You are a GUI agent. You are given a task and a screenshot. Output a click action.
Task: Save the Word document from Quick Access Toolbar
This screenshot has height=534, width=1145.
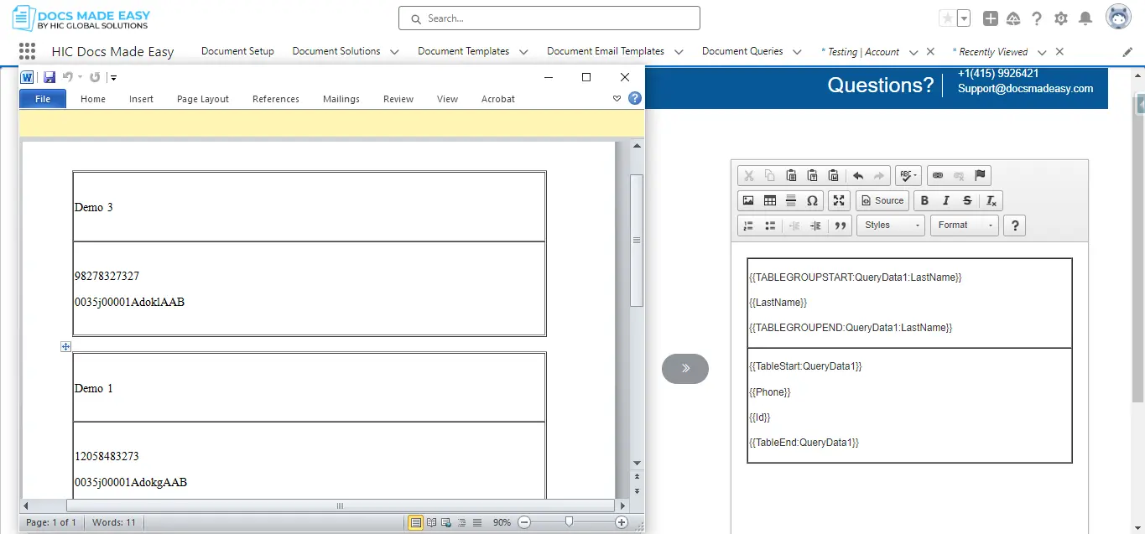[x=49, y=77]
